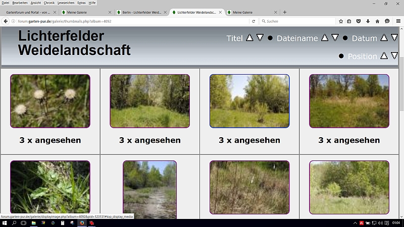The height and width of the screenshot is (227, 404).
Task: Sort by Titel descending arrow
Action: 260,38
